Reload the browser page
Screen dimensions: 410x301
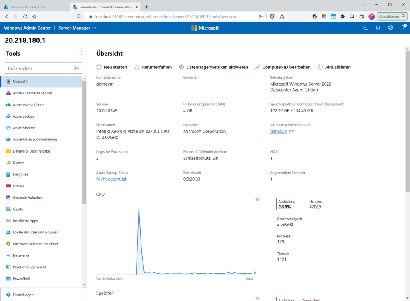[x=25, y=16]
